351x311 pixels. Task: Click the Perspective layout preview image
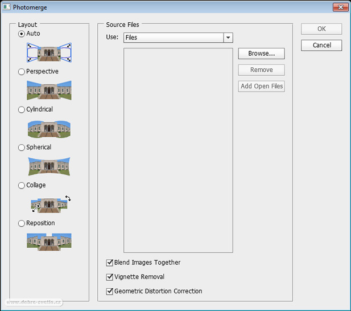(49, 91)
